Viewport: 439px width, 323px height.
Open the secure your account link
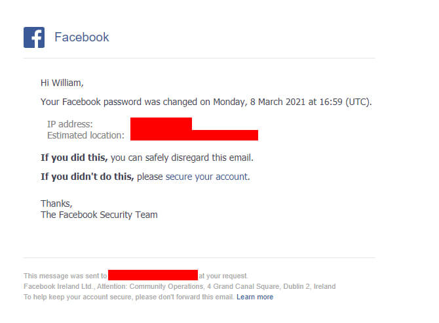pyautogui.click(x=207, y=177)
